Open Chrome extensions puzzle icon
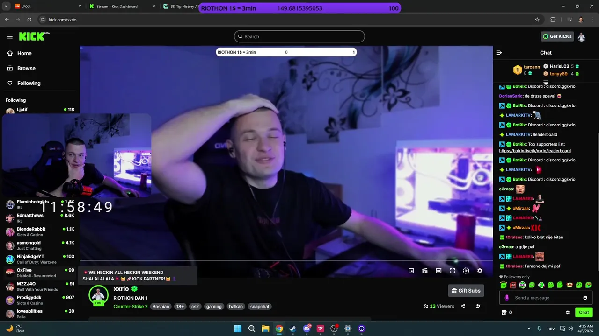 coord(553,20)
